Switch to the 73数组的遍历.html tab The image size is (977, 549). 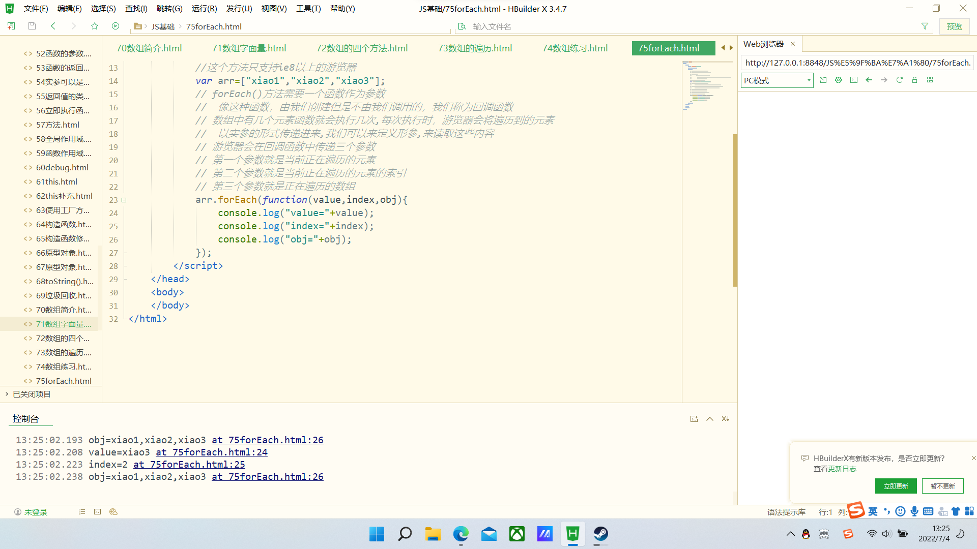coord(474,48)
